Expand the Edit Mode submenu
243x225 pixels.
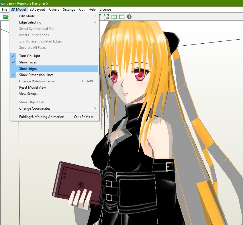pyautogui.click(x=54, y=16)
